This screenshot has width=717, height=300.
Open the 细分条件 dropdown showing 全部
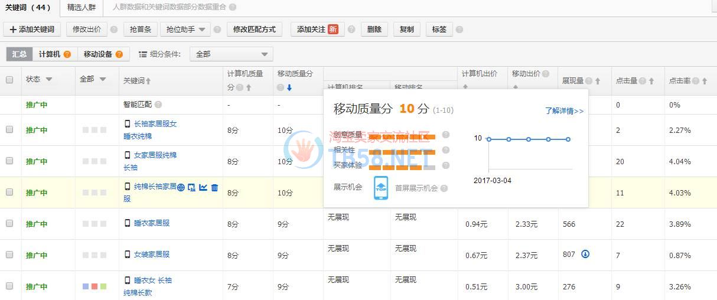[231, 54]
